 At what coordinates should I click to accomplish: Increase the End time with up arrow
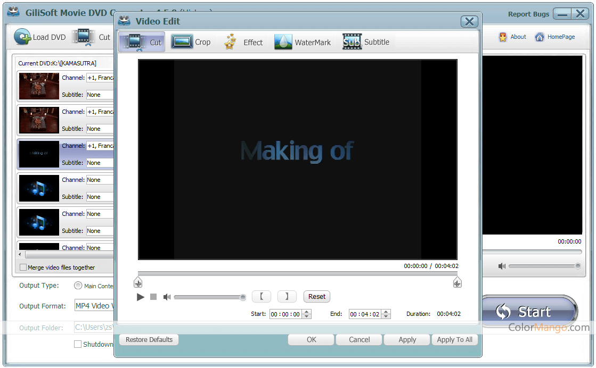click(x=386, y=312)
